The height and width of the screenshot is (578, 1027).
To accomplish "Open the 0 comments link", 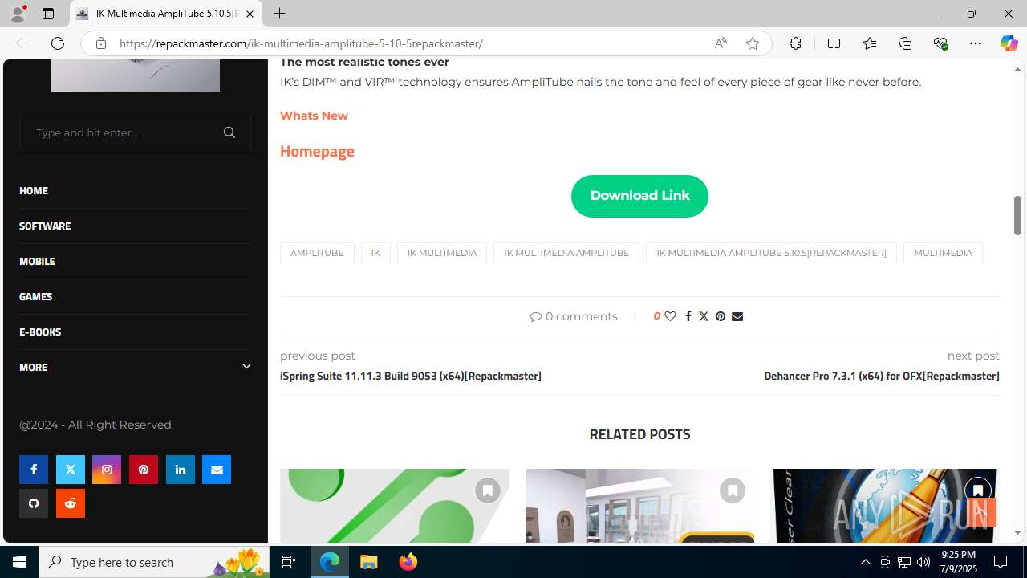I will (x=574, y=316).
